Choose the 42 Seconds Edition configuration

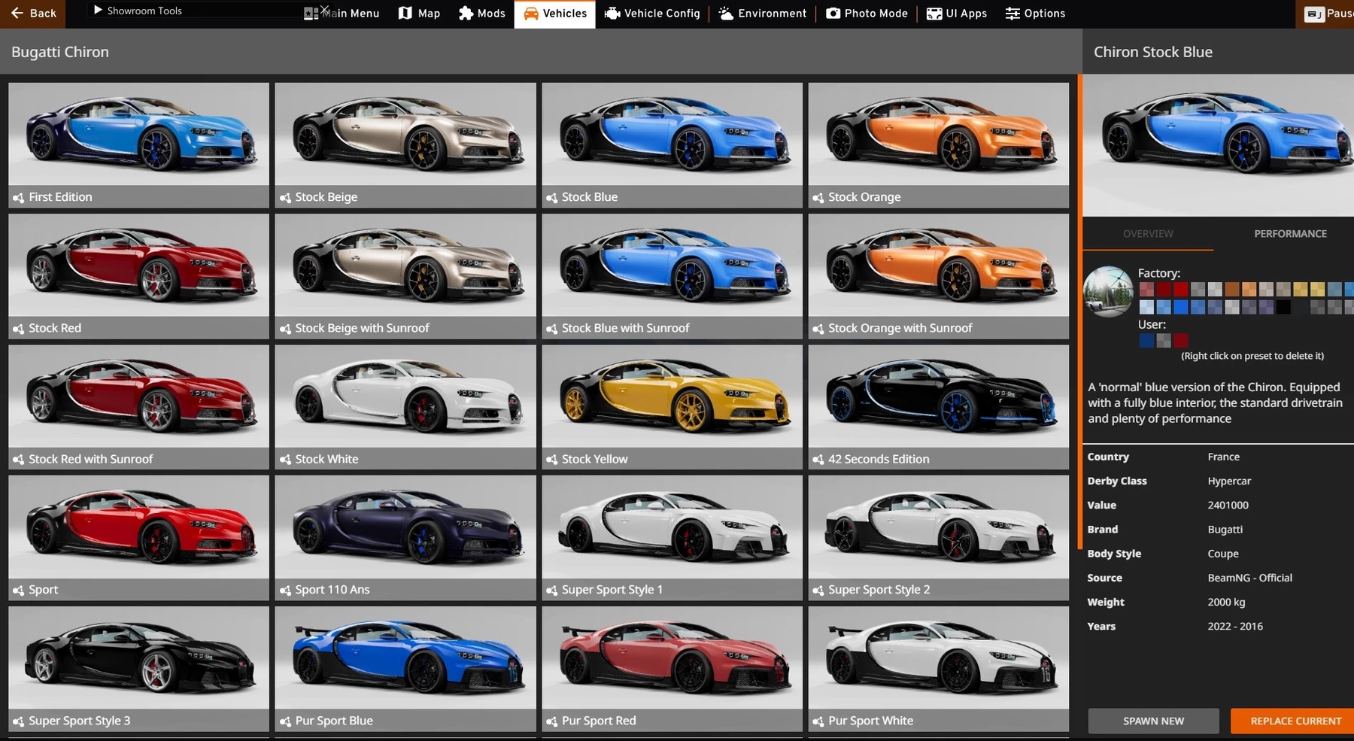938,406
